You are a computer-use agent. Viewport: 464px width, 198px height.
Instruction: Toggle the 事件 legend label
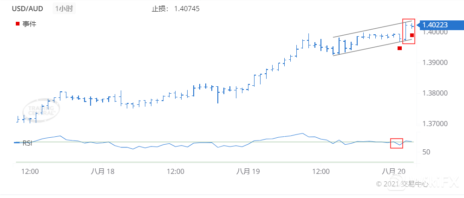point(29,24)
